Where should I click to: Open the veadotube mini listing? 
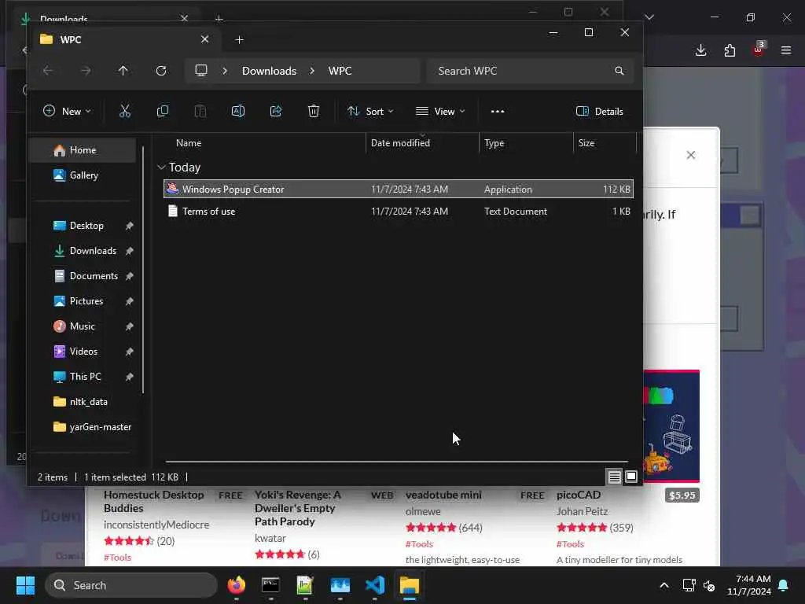click(x=443, y=495)
